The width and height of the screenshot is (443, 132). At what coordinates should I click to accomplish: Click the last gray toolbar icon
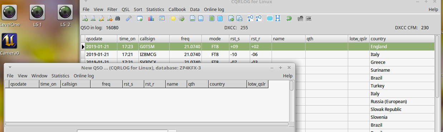[x=308, y=18]
